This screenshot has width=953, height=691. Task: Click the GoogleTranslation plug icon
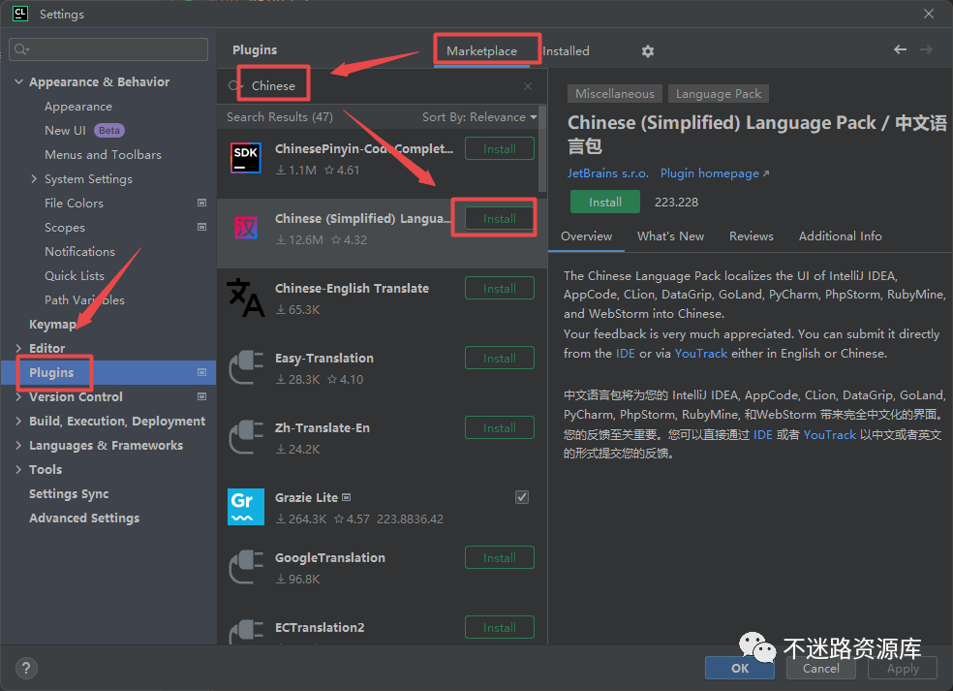pyautogui.click(x=246, y=567)
